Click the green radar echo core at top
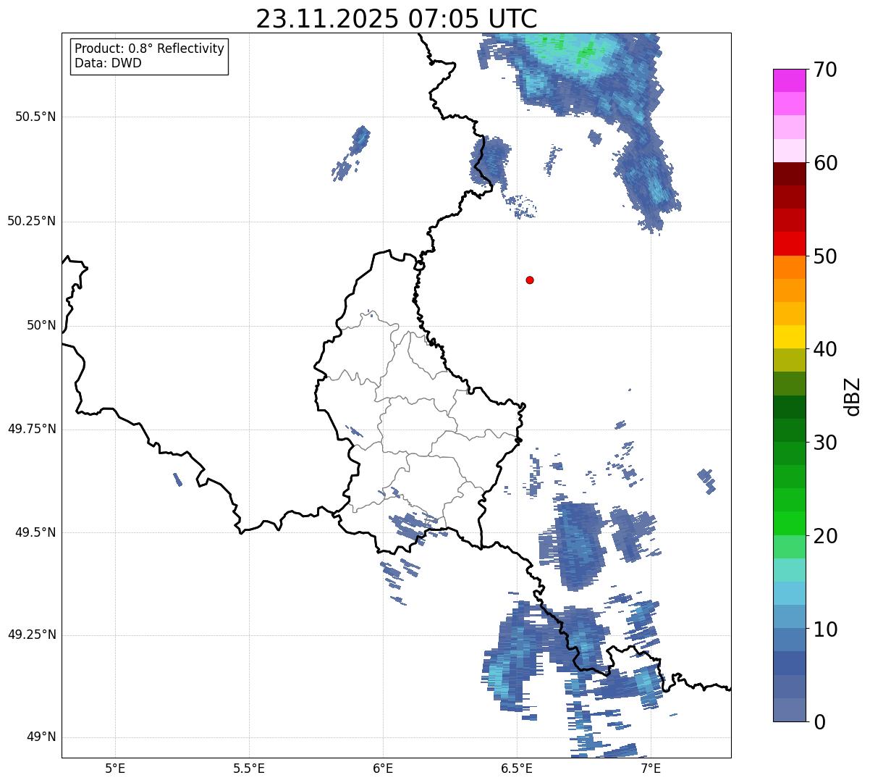Image resolution: width=870 pixels, height=783 pixels. (587, 51)
